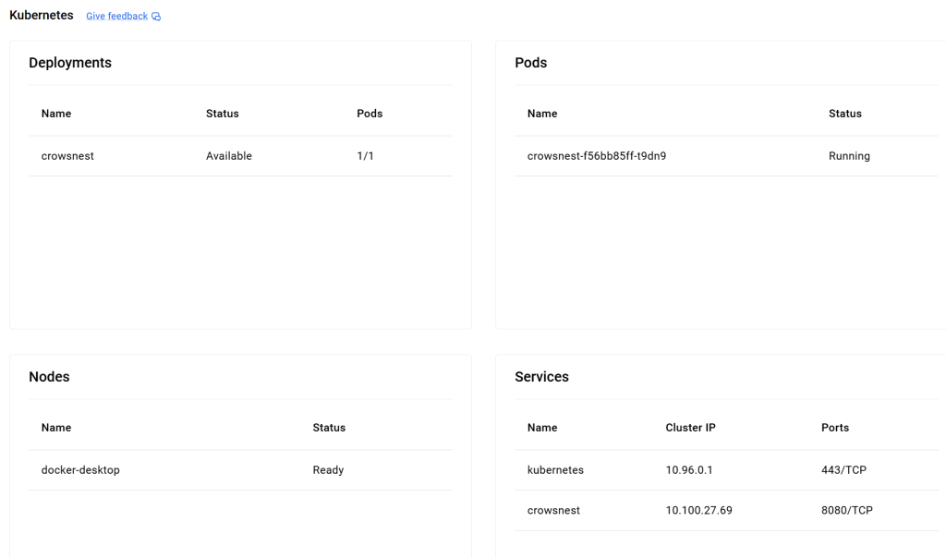The height and width of the screenshot is (558, 946).
Task: Click the Available status of crowsnest deployment
Action: click(229, 156)
